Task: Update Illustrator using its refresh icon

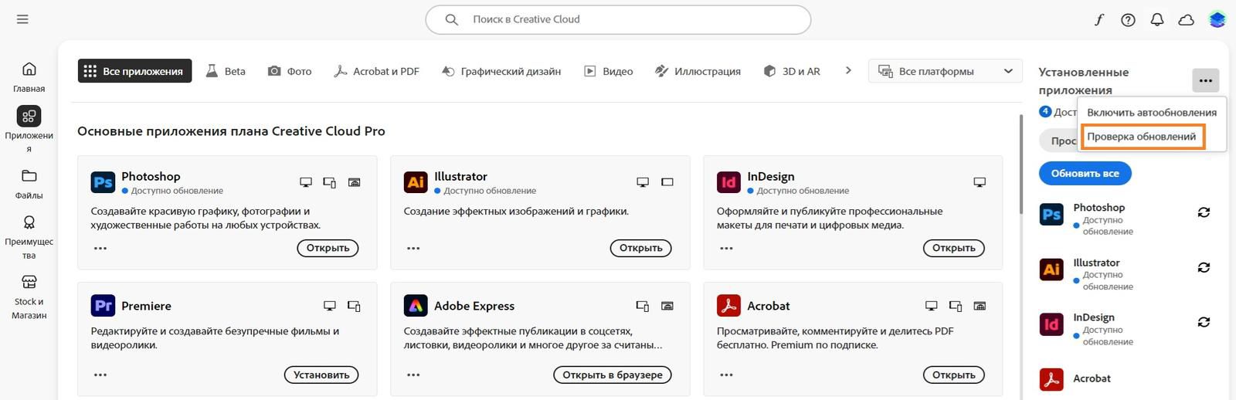Action: [1204, 267]
